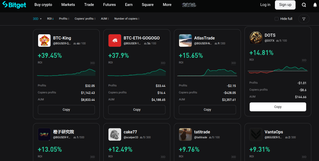This screenshot has width=319, height=161.
Task: Copy the DOTS trader
Action: click(278, 107)
